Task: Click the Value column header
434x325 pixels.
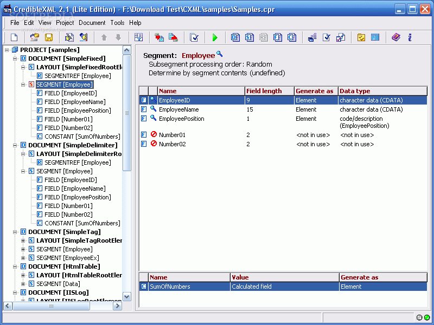Action: click(x=284, y=277)
